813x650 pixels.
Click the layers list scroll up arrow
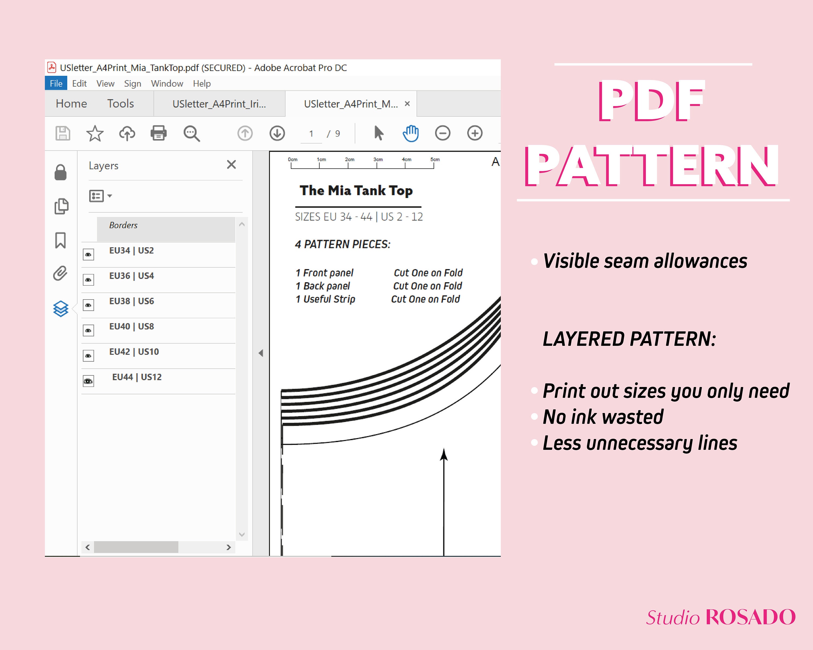(x=242, y=224)
